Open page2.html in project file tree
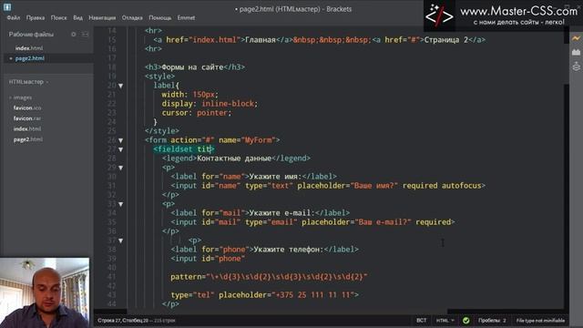 coord(28,139)
